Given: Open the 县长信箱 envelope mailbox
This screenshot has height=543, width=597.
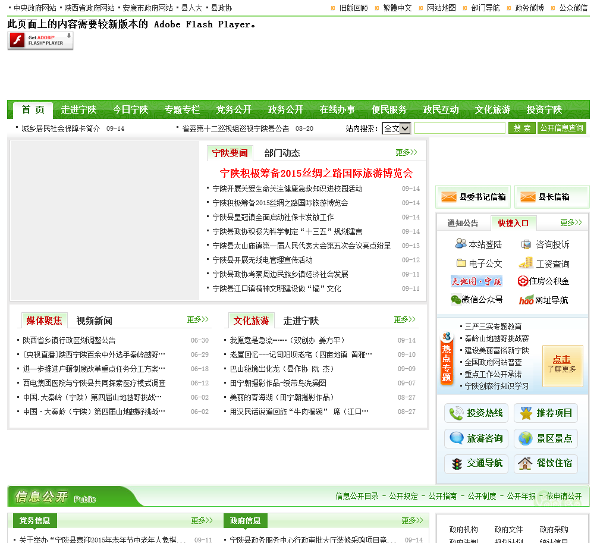Looking at the screenshot, I should 552,197.
